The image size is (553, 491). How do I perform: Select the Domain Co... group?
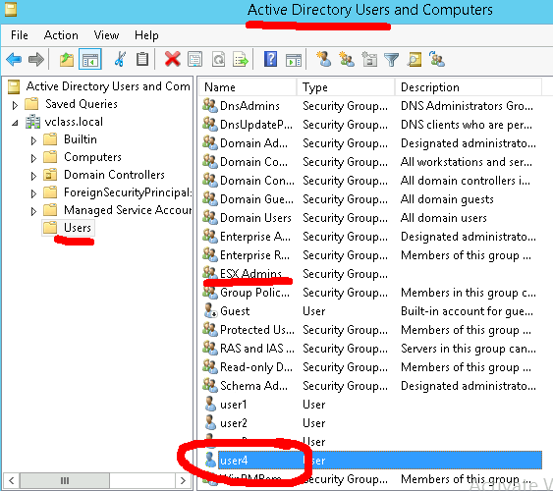tap(253, 162)
